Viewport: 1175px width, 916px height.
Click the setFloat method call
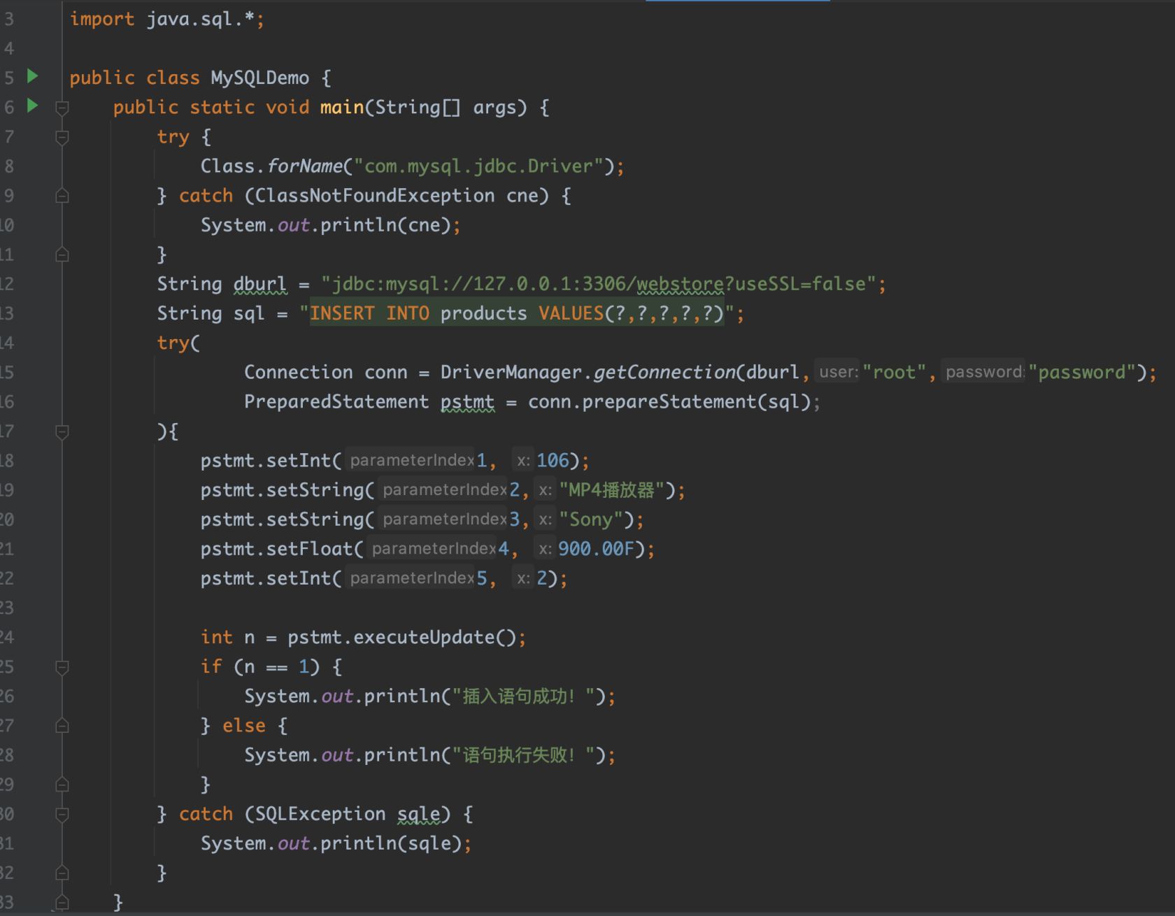308,548
